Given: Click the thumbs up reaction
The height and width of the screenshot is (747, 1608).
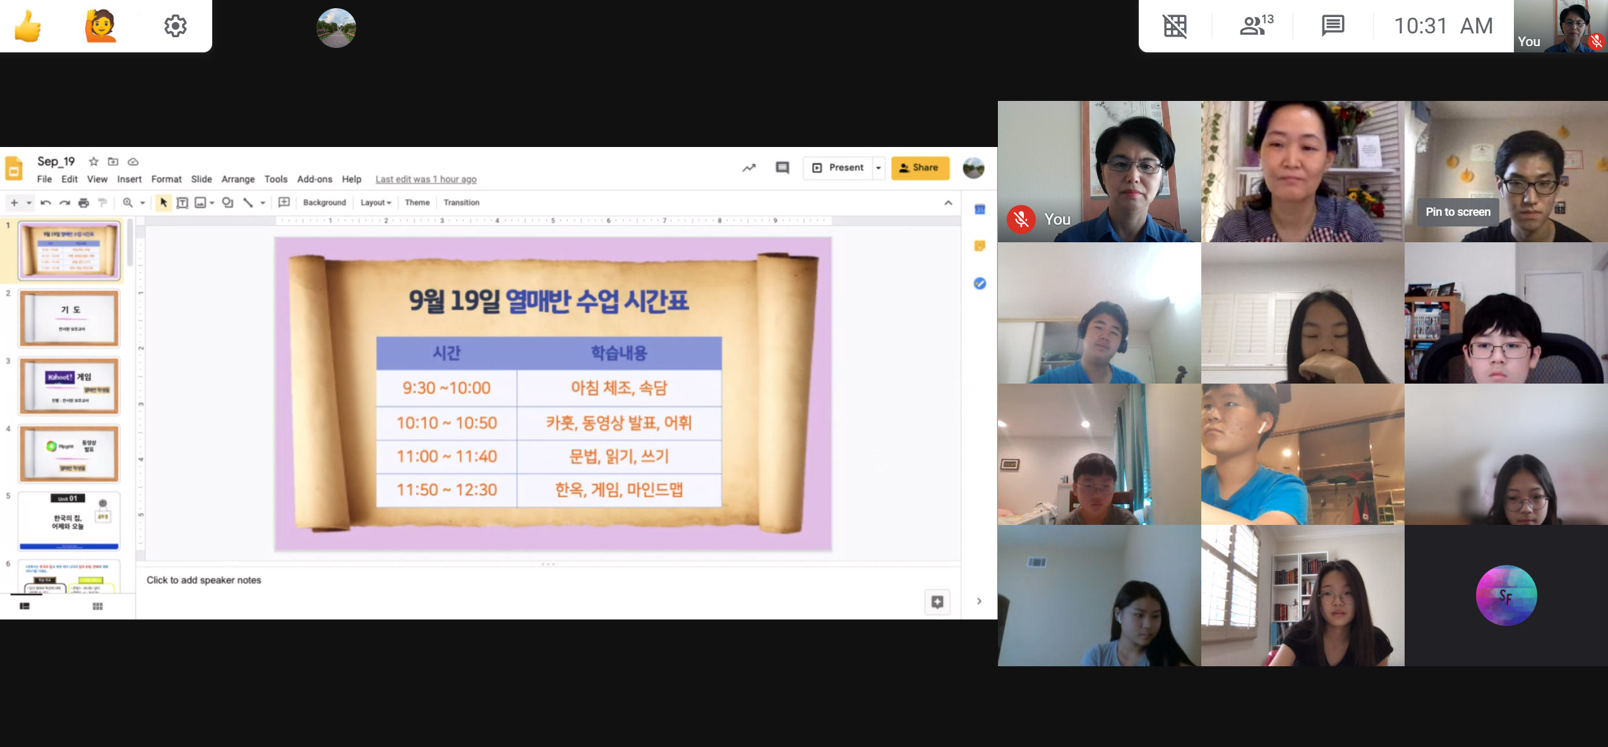Looking at the screenshot, I should (x=28, y=26).
